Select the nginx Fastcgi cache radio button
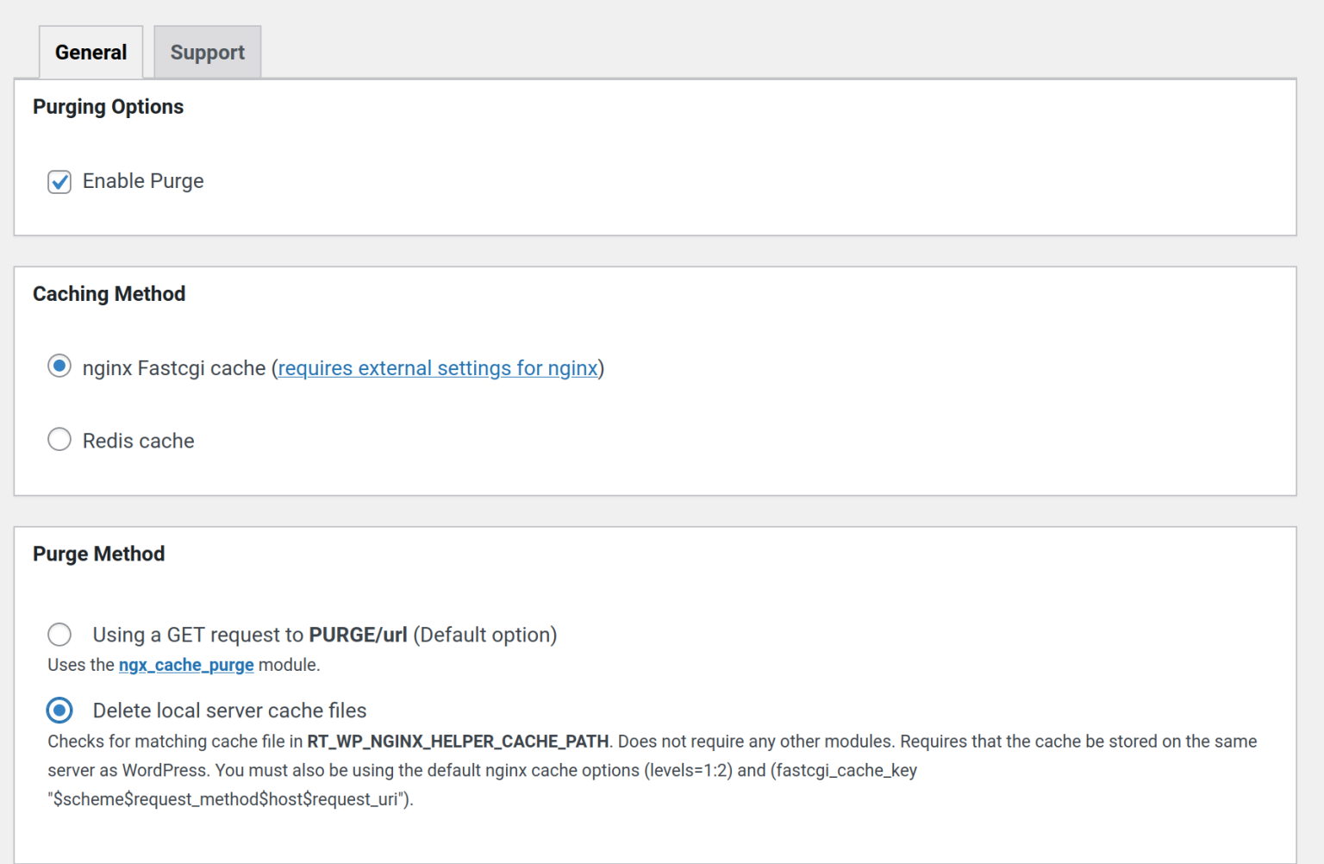 pos(59,366)
